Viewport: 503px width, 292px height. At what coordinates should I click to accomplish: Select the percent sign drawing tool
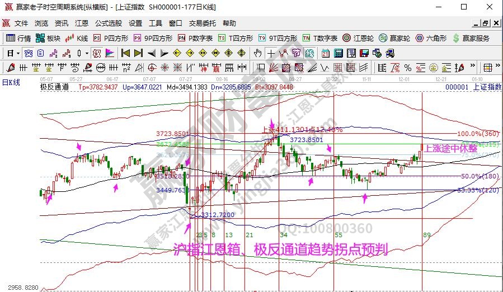click(407, 68)
